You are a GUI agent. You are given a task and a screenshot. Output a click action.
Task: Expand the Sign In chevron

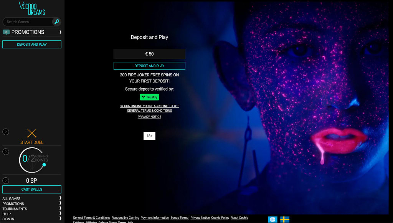60,218
